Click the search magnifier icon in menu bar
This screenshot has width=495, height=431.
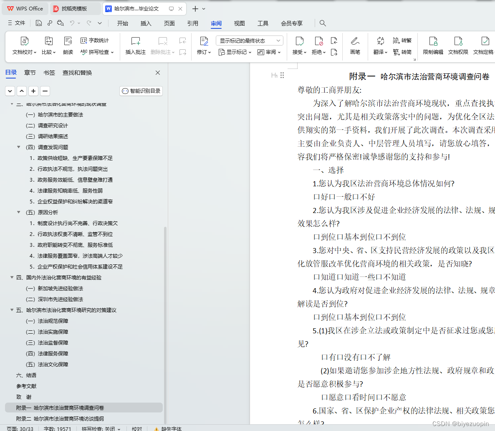tap(322, 23)
